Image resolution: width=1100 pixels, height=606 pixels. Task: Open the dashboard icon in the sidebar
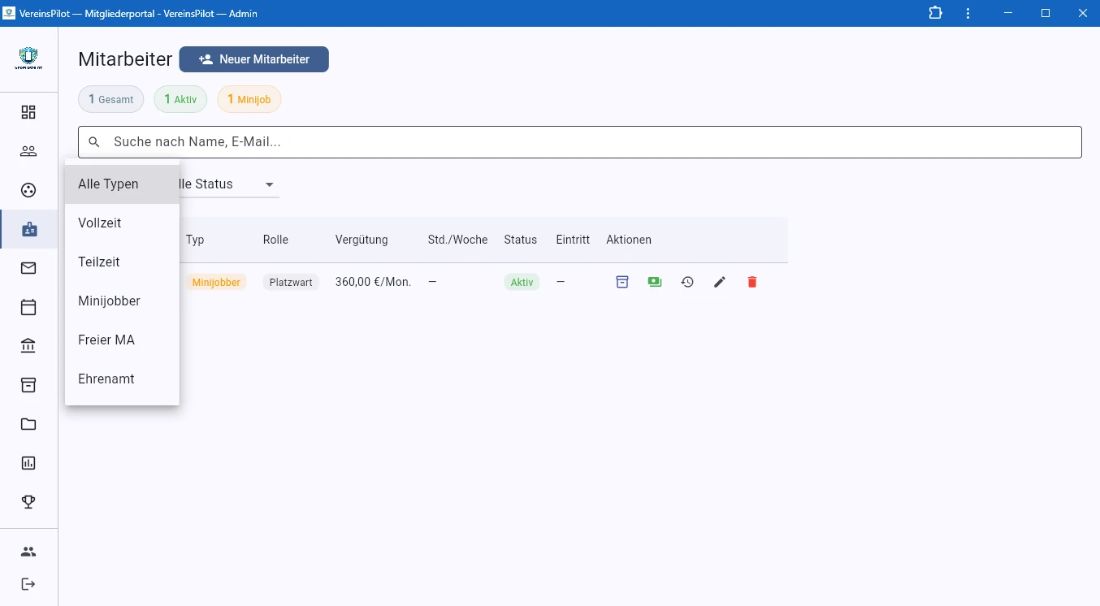(x=28, y=112)
